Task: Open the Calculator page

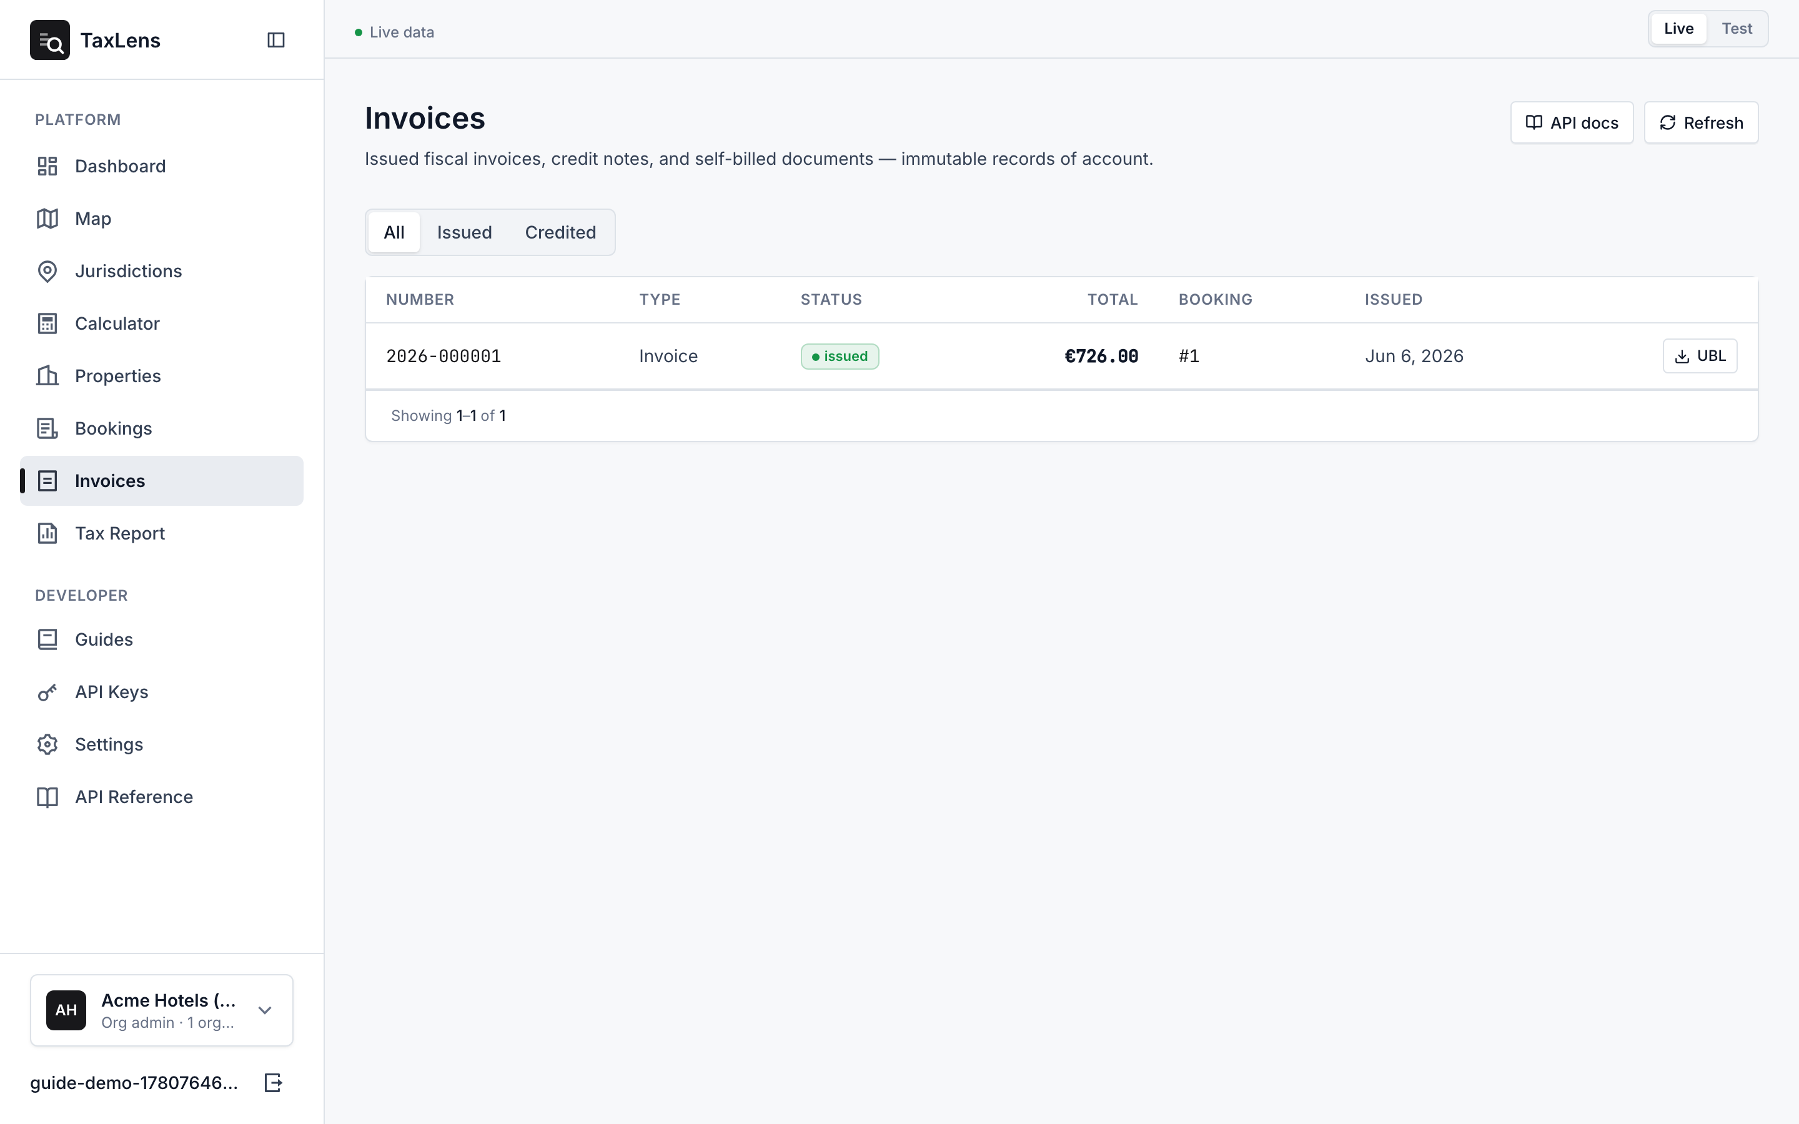Action: tap(161, 323)
